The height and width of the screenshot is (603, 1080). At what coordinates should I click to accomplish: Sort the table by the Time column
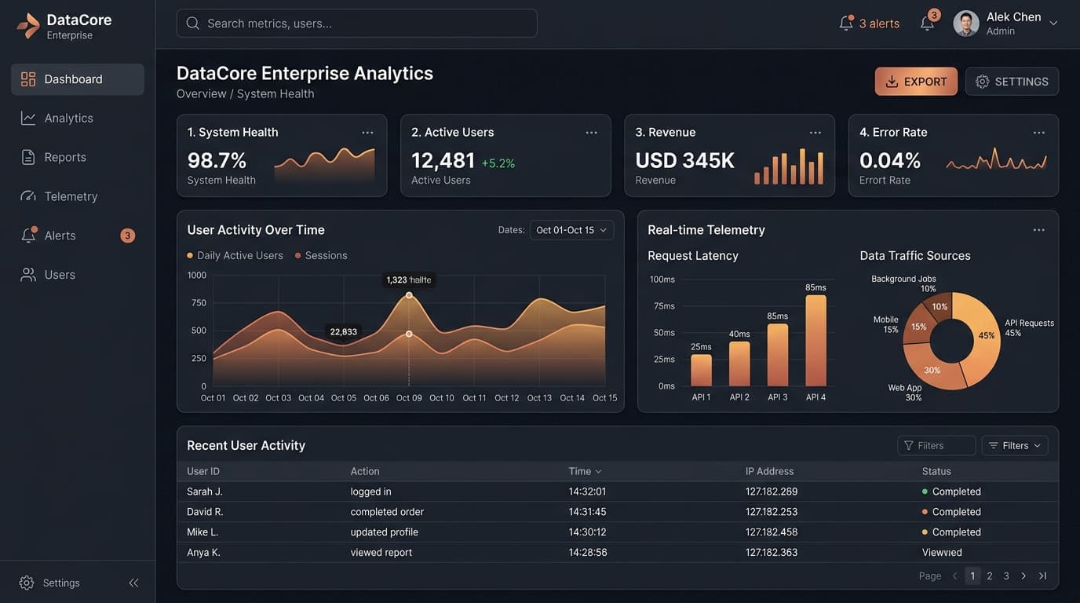click(586, 471)
